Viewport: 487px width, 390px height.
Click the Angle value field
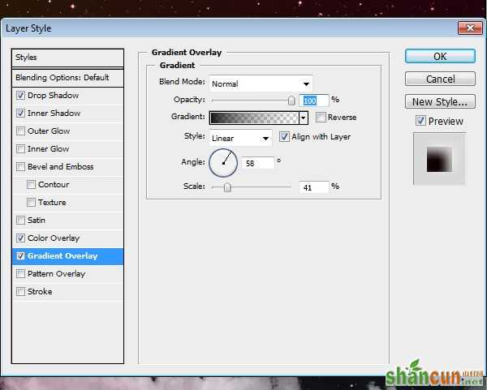[x=258, y=163]
